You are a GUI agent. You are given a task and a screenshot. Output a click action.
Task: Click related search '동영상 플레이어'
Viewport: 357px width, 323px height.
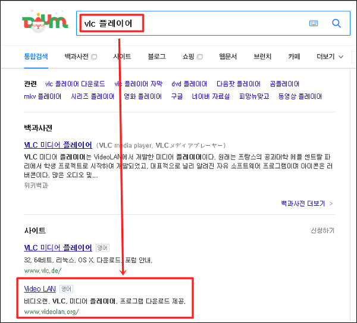click(300, 96)
